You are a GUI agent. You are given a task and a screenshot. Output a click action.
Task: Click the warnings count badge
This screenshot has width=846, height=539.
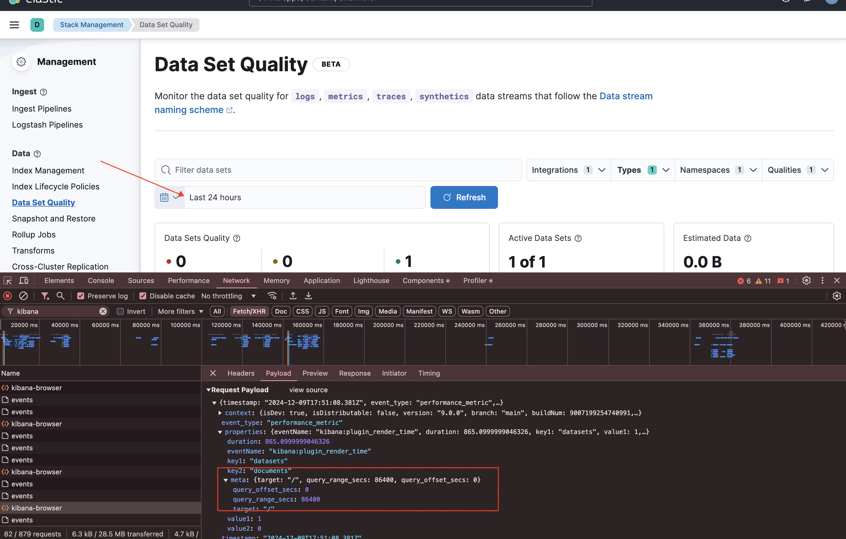tap(763, 281)
